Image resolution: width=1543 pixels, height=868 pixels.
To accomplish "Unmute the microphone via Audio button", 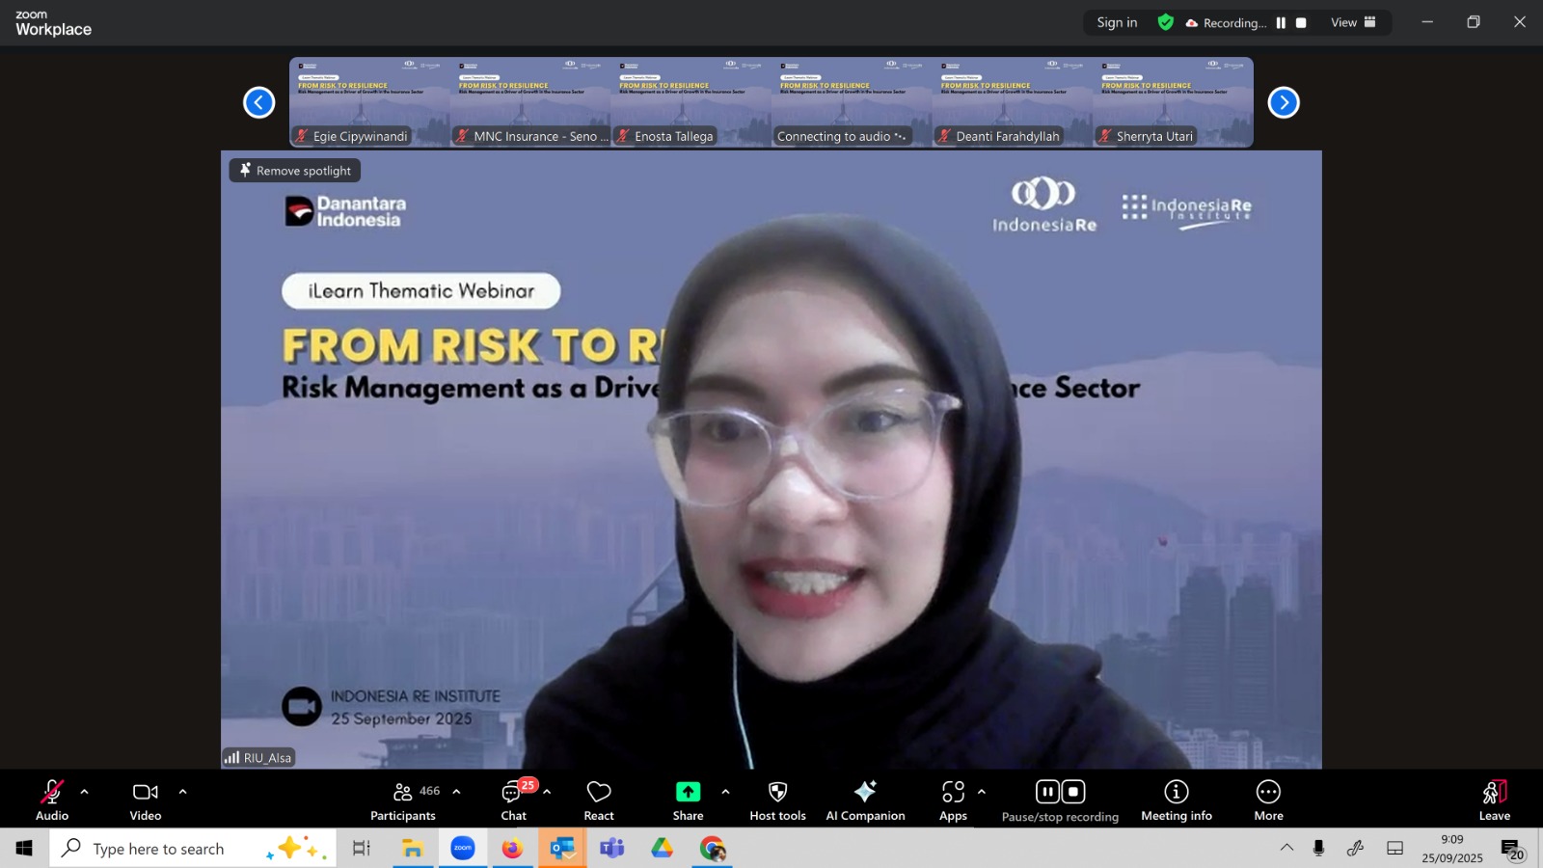I will [x=52, y=800].
